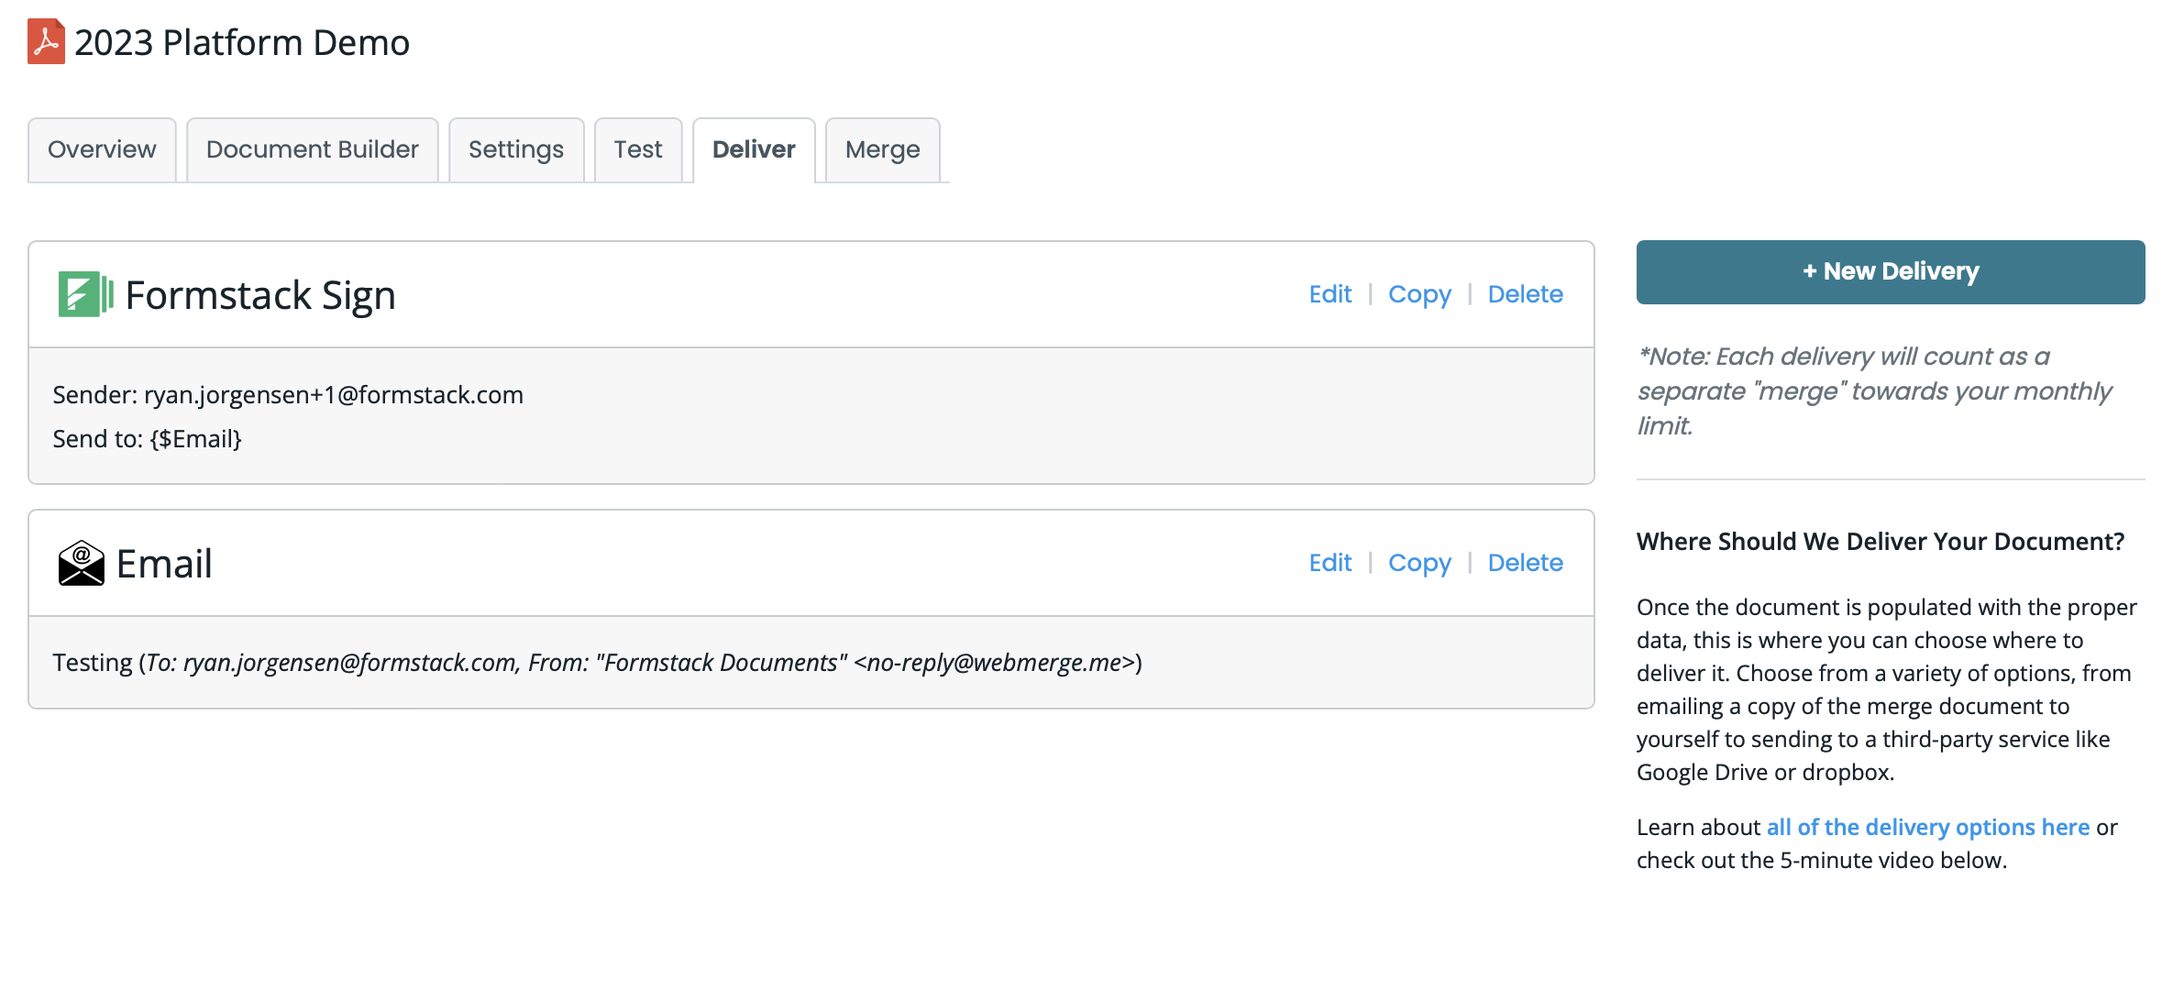Delete the Email delivery
The image size is (2184, 1001).
[1525, 562]
